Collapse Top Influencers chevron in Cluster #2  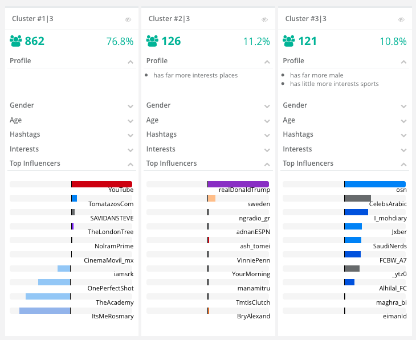[267, 165]
